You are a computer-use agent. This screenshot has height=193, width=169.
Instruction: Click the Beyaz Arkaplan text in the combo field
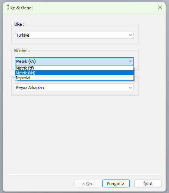pos(30,88)
